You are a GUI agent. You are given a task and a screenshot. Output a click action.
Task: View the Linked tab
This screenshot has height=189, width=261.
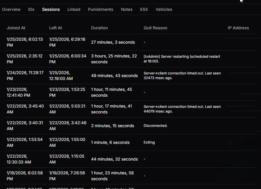click(x=74, y=9)
